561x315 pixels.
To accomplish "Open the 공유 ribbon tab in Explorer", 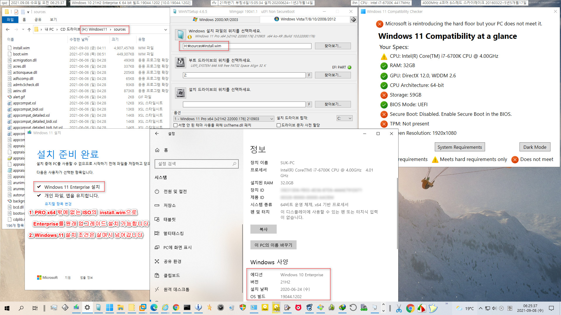I will click(38, 20).
